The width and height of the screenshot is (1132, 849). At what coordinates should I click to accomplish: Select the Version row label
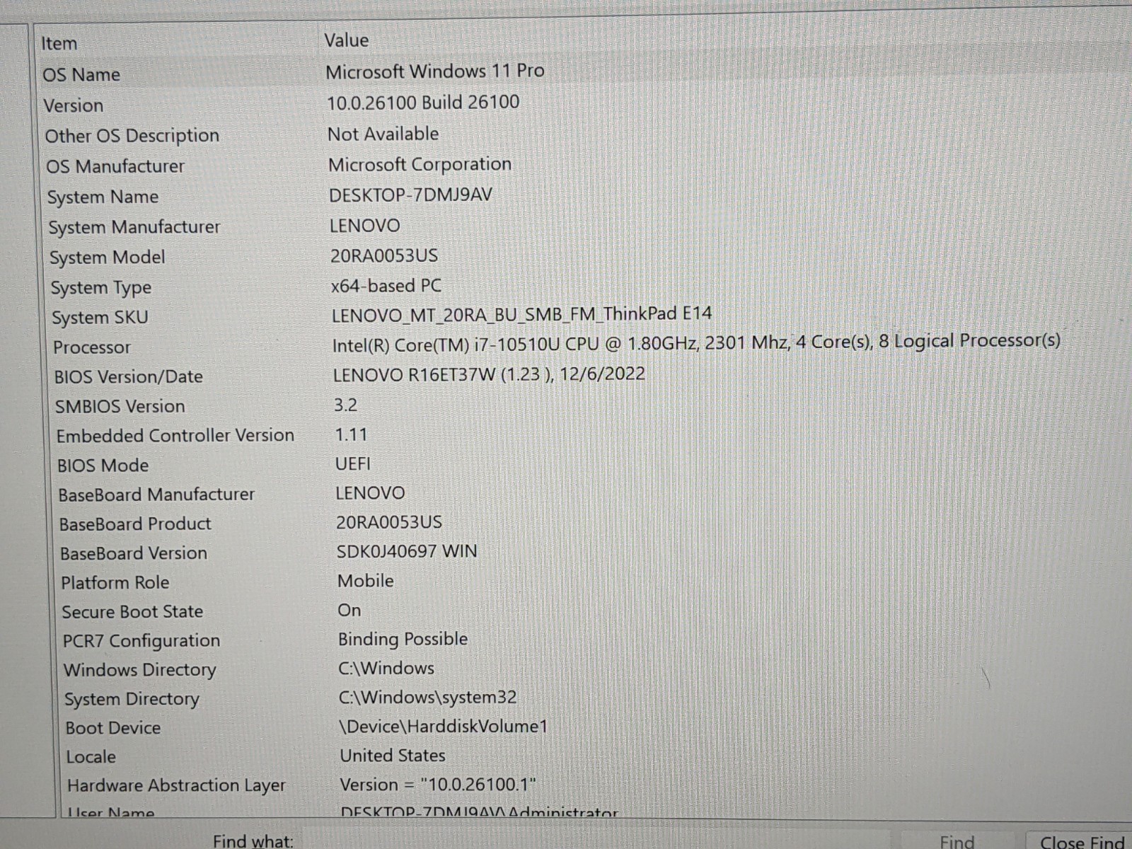coord(74,105)
